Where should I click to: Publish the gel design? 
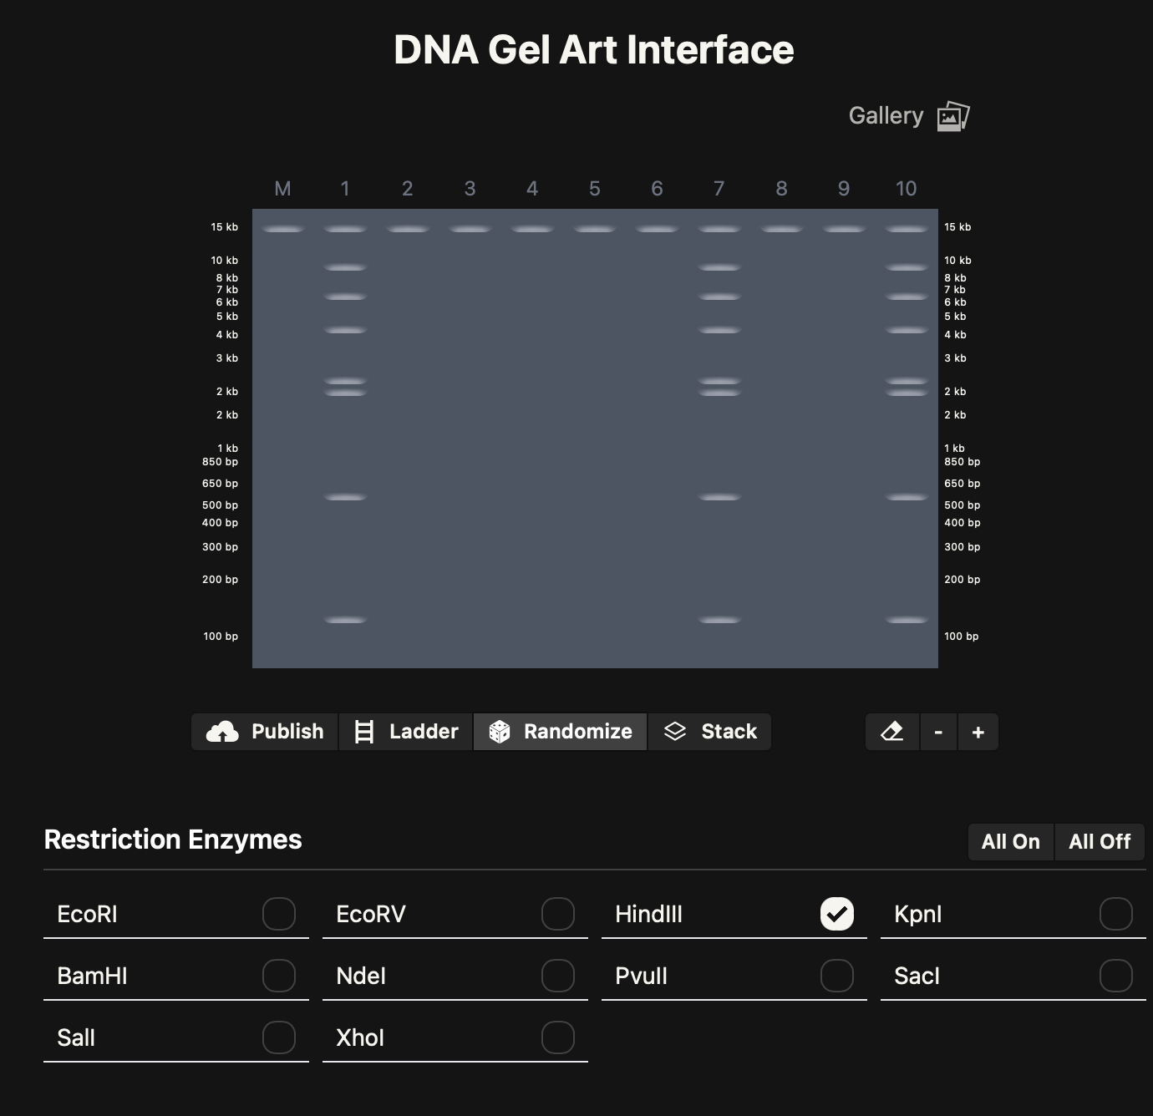click(265, 732)
